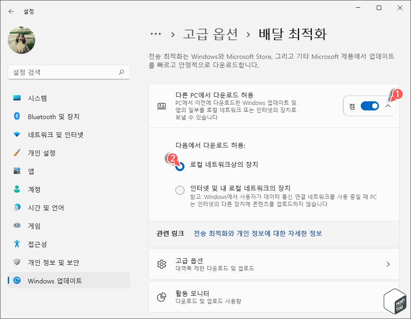Click the 개인 정보 및 보안 shield icon
411x319 pixels.
[x=17, y=262]
